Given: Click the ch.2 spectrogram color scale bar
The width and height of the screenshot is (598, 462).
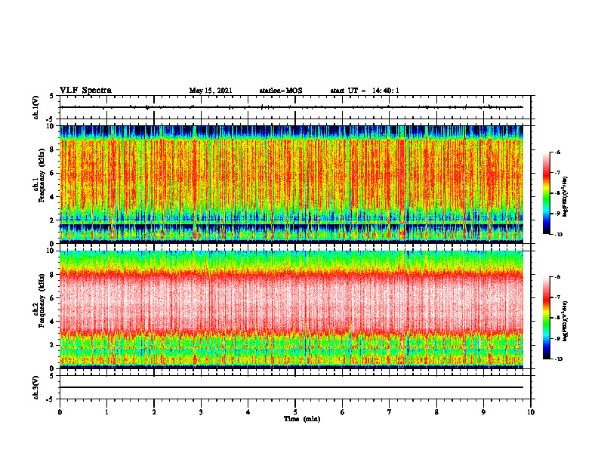Looking at the screenshot, I should (546, 318).
